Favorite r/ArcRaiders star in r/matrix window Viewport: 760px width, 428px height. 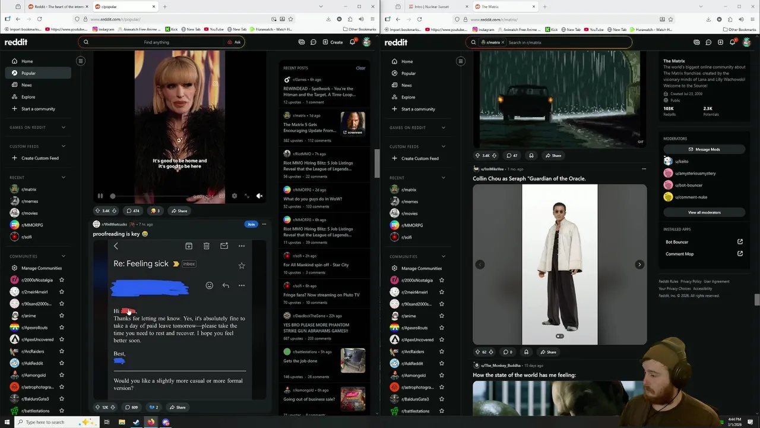[x=442, y=351]
